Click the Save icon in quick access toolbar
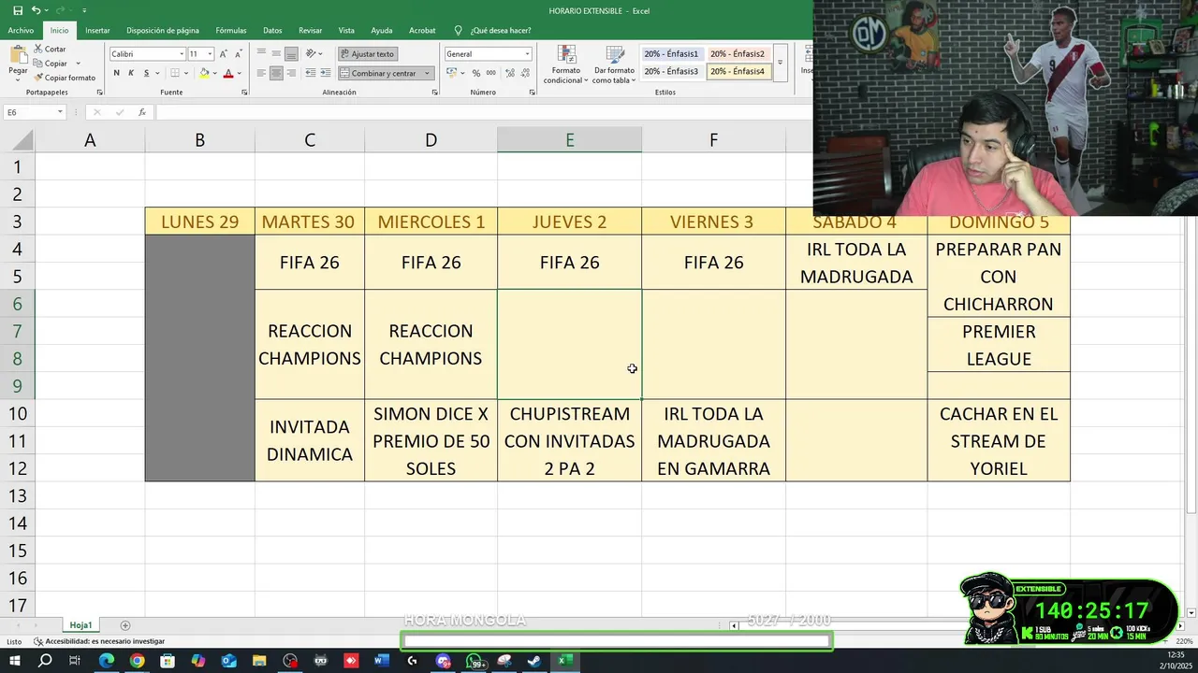The width and height of the screenshot is (1198, 673). pyautogui.click(x=18, y=10)
